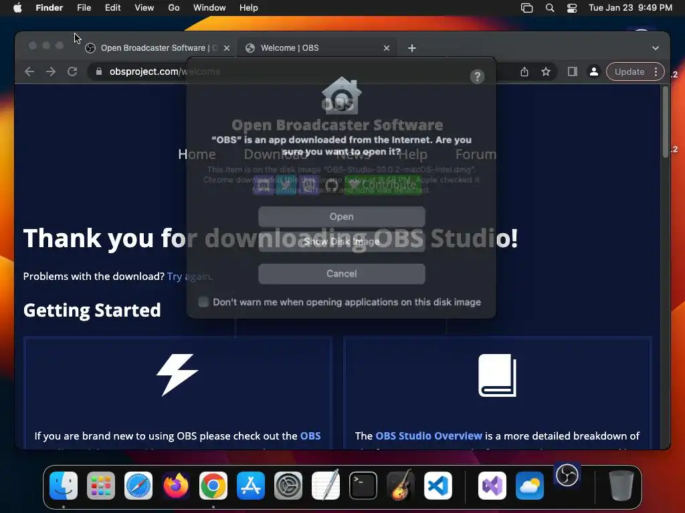
Task: Click the Try again link
Action: point(189,277)
